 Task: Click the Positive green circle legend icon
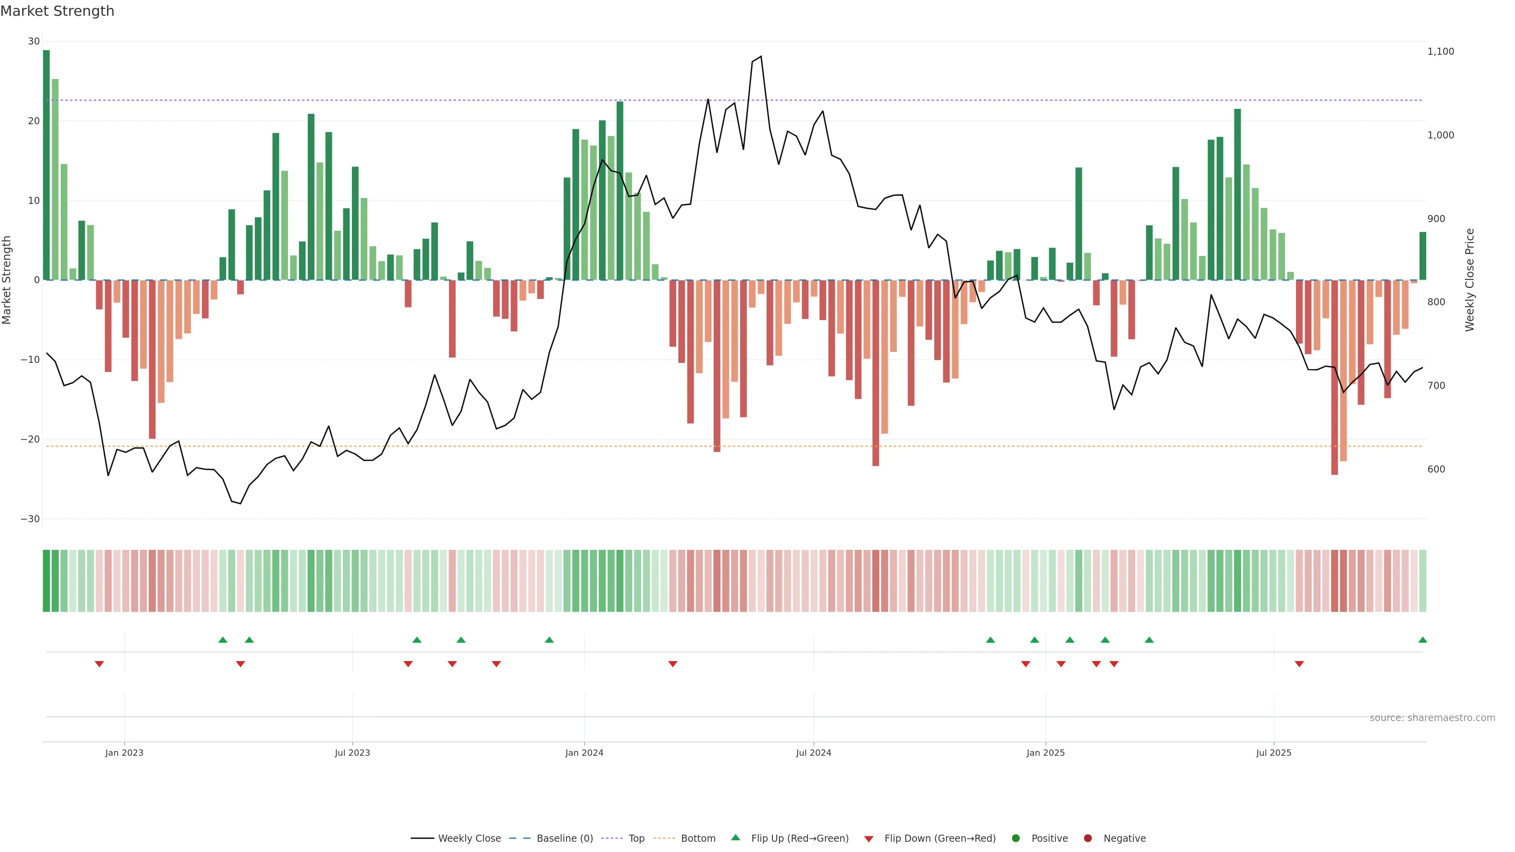pyautogui.click(x=1016, y=839)
